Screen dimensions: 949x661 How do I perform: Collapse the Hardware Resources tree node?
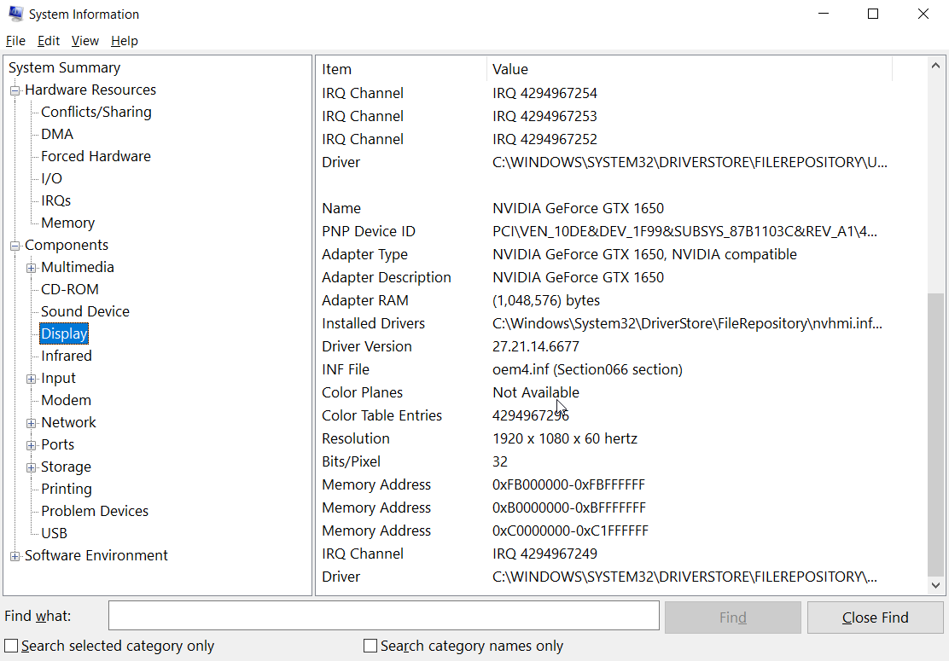click(15, 90)
